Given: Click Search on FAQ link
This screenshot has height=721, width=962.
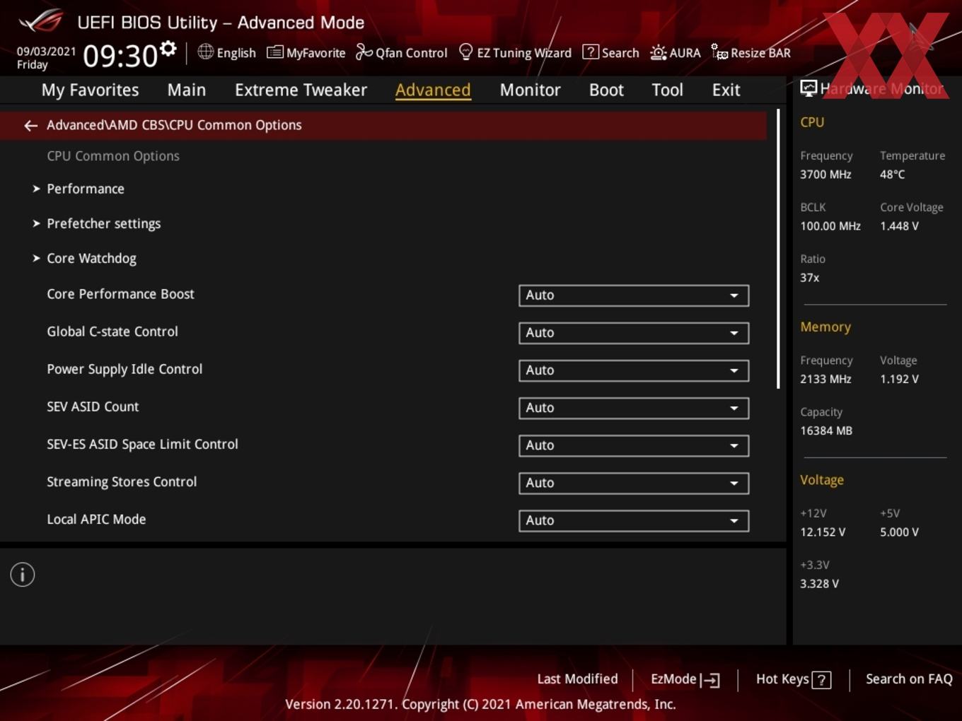Looking at the screenshot, I should coord(909,679).
